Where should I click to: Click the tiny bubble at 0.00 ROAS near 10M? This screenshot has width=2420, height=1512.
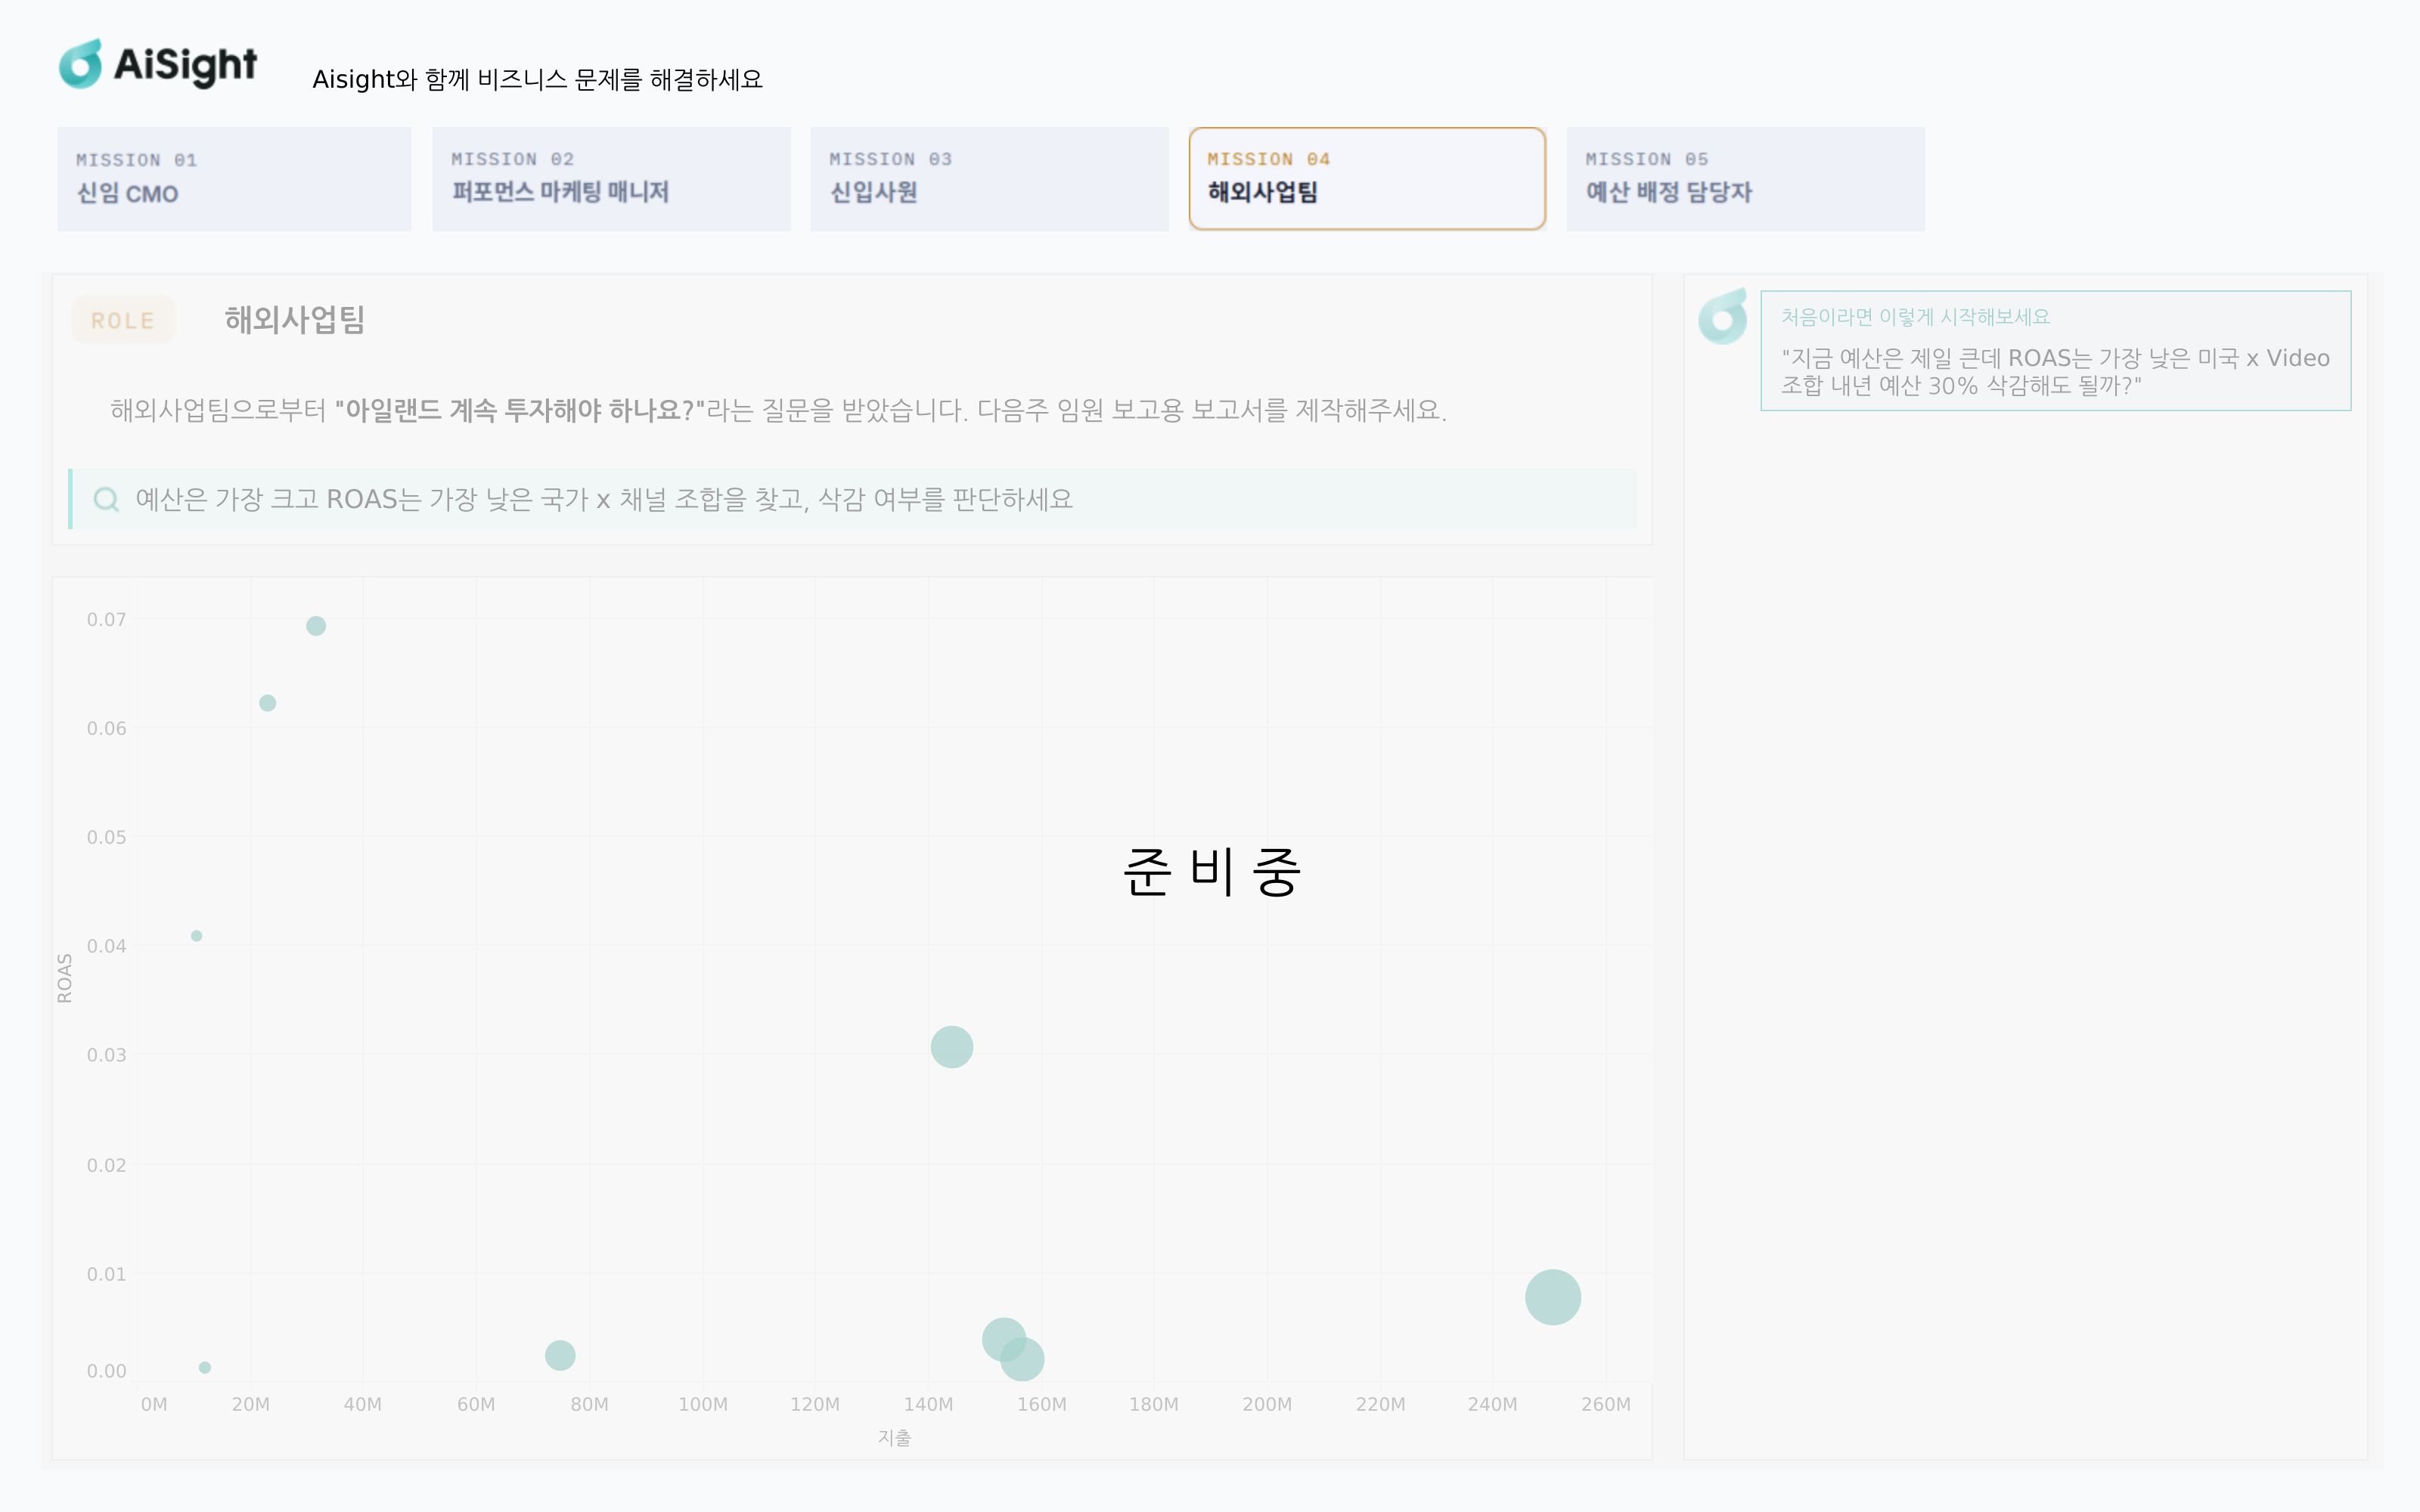point(204,1367)
